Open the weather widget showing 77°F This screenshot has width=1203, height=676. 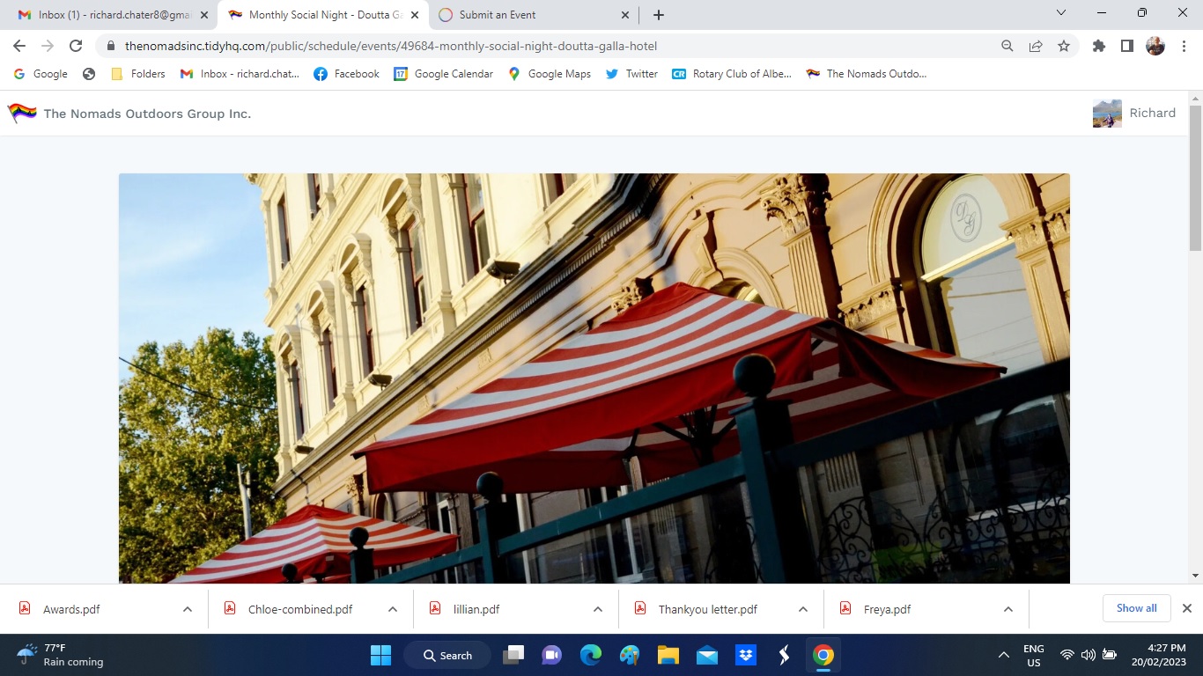62,655
